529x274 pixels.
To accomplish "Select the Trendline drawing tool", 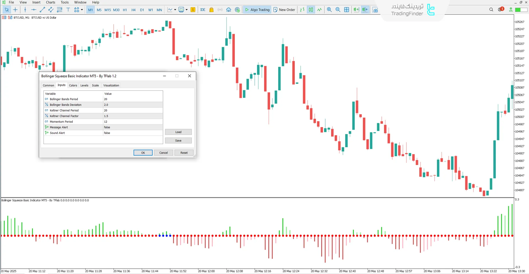I will point(42,10).
